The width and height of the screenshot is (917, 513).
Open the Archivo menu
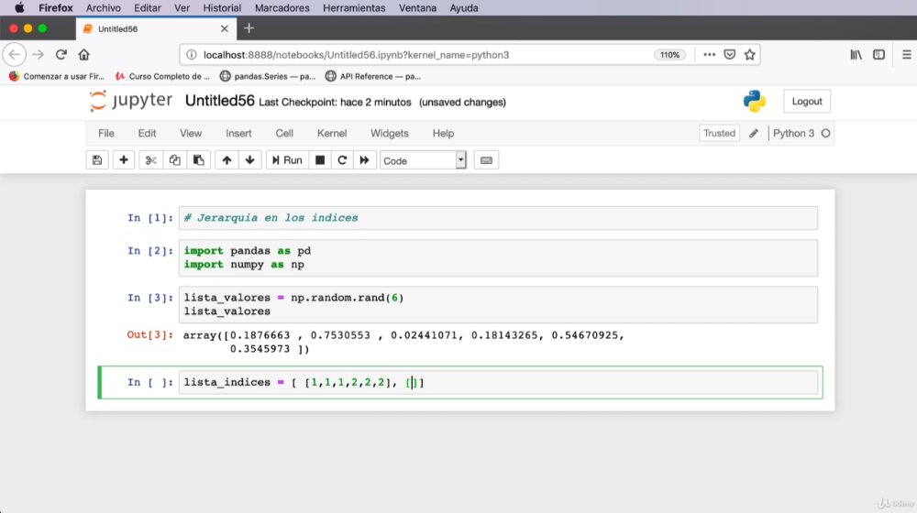point(103,8)
